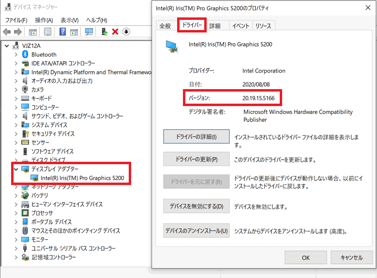Screen dimensions: 377x278
Task: Select the サウンド、ビデオ、およびゲーム コントローラー item
Action: coord(77,116)
